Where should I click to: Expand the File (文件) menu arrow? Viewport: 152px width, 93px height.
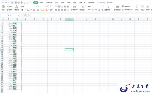(x=9, y=3)
